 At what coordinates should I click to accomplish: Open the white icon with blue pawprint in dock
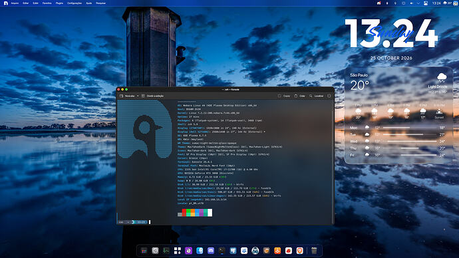[x=244, y=251]
